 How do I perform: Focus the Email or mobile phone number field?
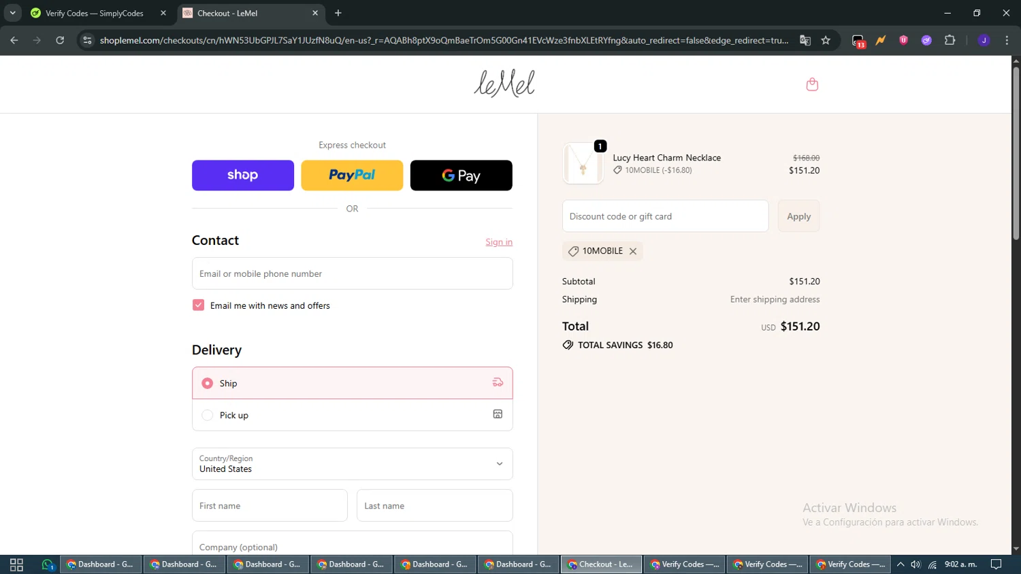point(352,273)
